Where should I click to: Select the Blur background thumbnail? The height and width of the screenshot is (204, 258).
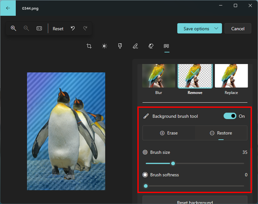pyautogui.click(x=159, y=76)
